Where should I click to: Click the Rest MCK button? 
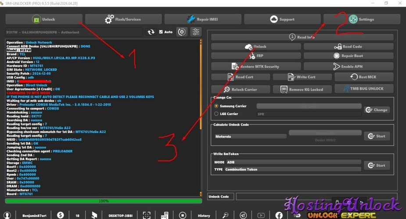(x=364, y=77)
